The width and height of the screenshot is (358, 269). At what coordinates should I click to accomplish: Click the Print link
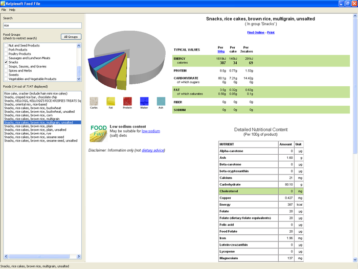click(x=271, y=32)
